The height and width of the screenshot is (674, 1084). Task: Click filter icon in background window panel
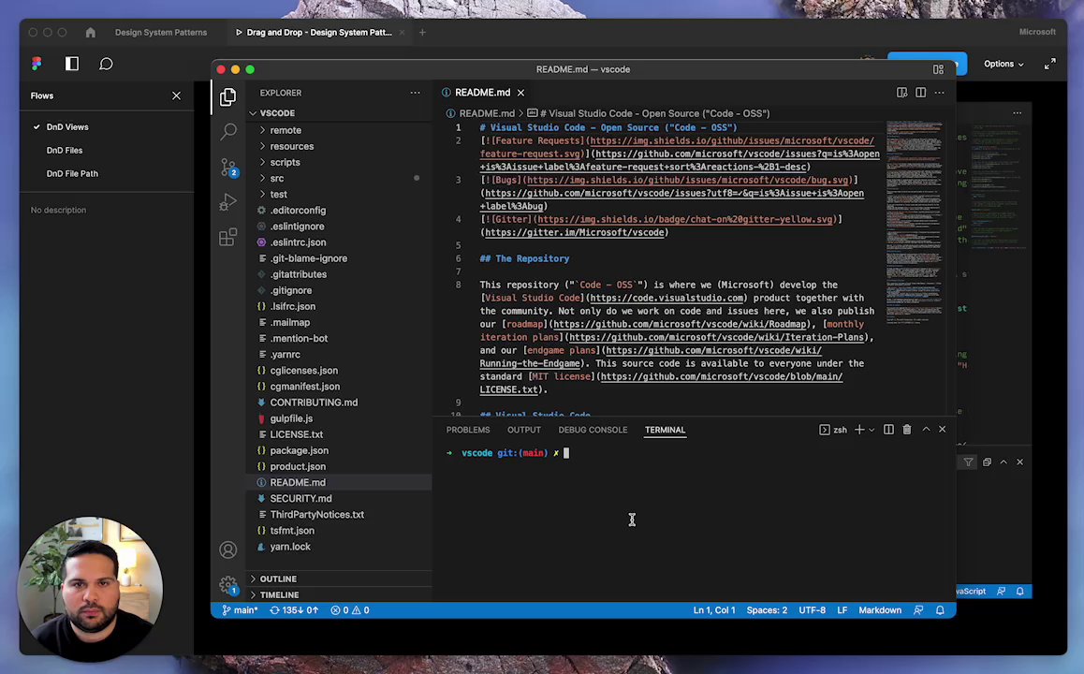pos(969,462)
